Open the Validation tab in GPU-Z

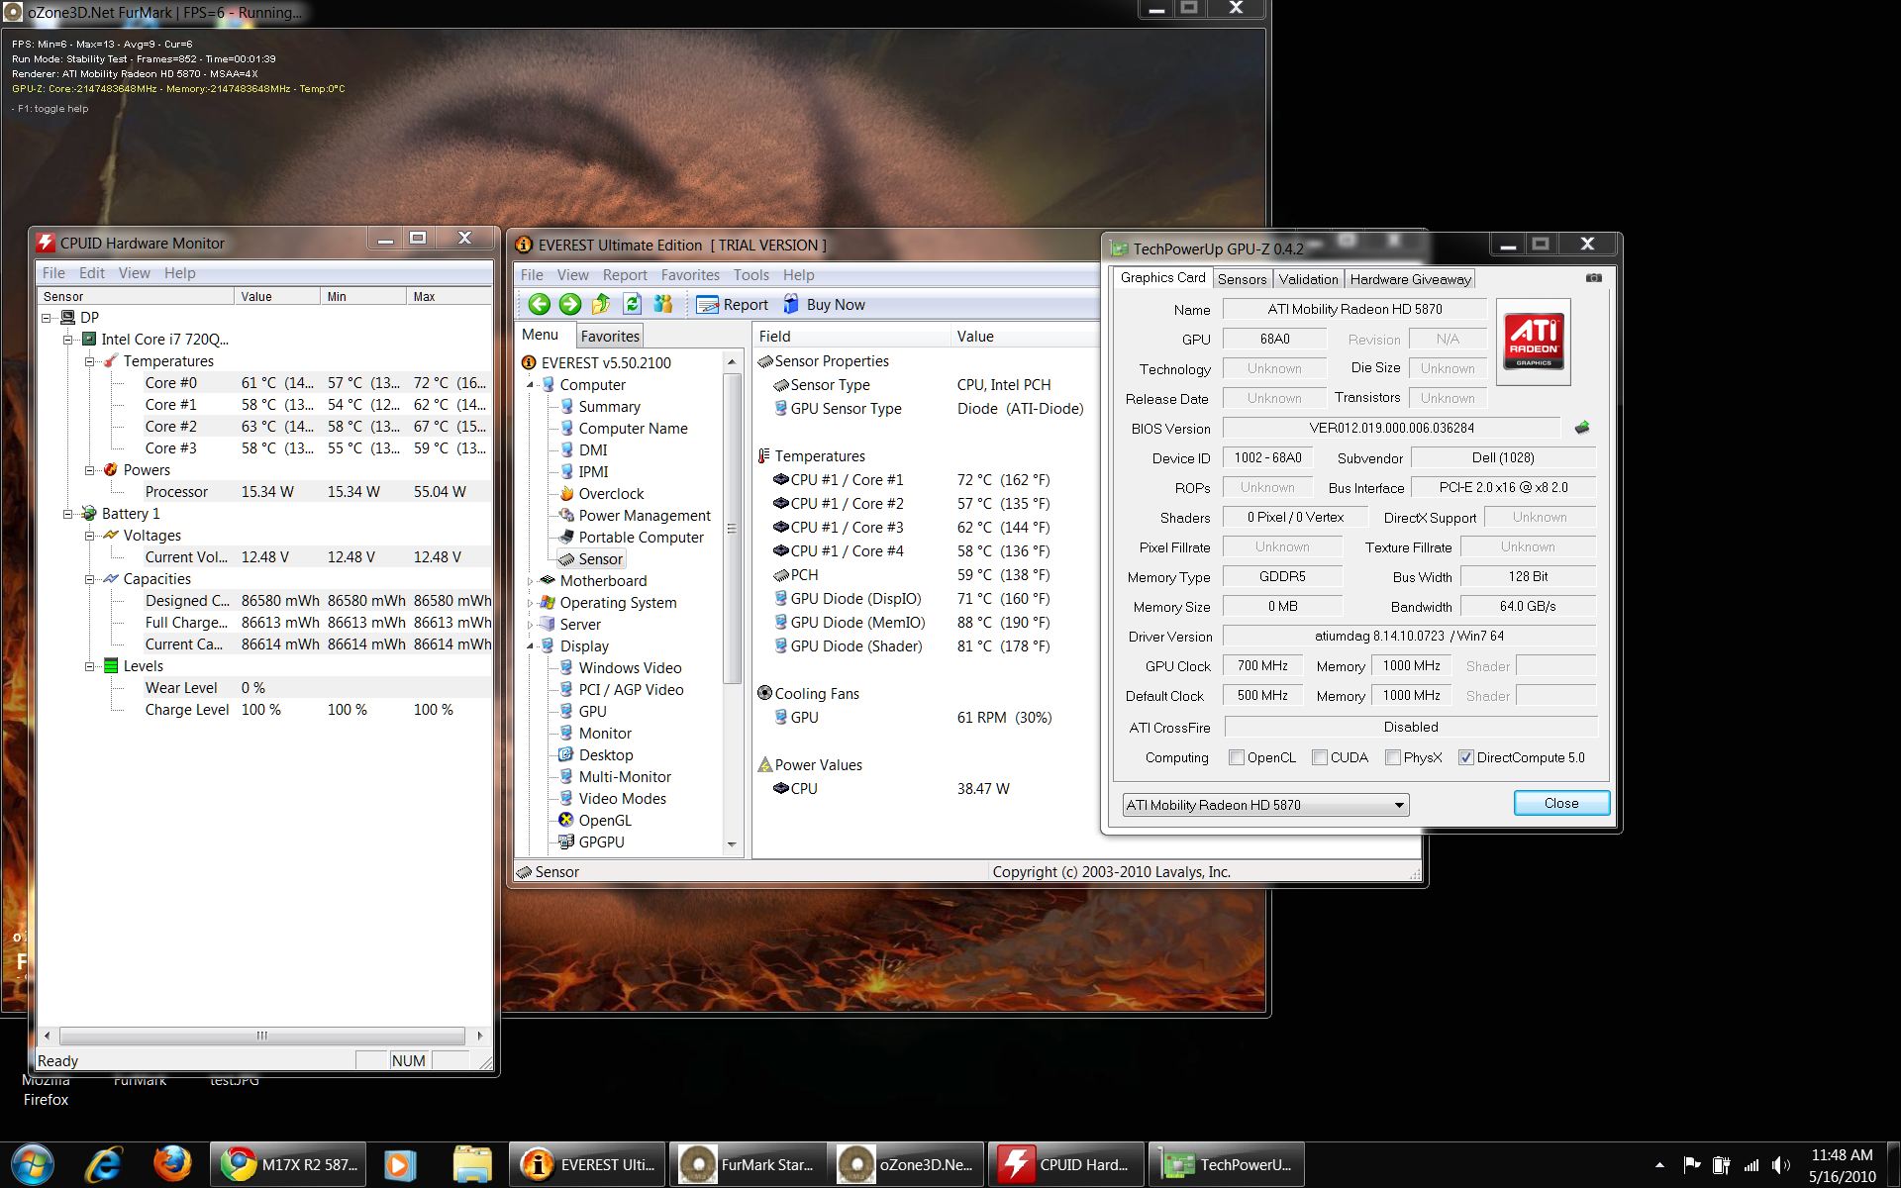pos(1307,279)
